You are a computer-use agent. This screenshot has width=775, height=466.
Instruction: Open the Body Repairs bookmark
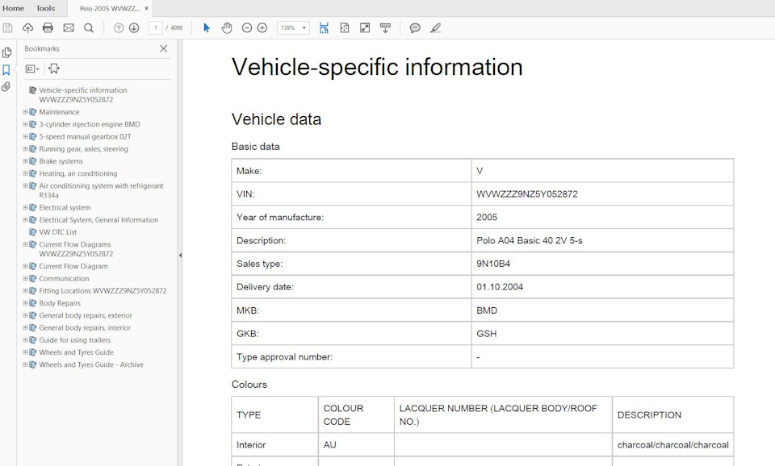tap(60, 303)
